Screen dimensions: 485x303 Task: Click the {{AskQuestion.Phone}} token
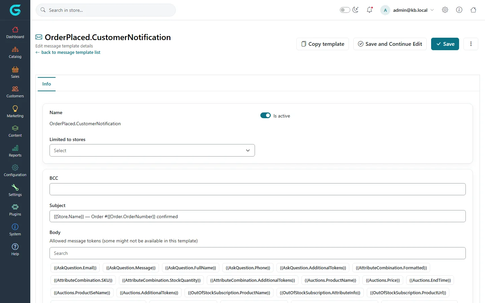pos(248,268)
